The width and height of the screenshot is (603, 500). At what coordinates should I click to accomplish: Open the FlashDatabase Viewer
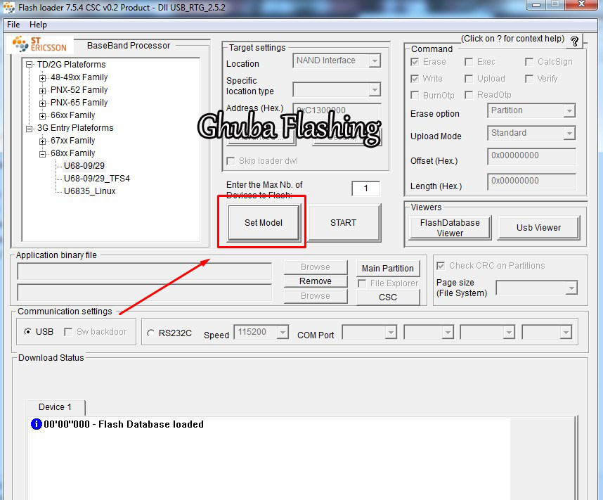click(450, 228)
